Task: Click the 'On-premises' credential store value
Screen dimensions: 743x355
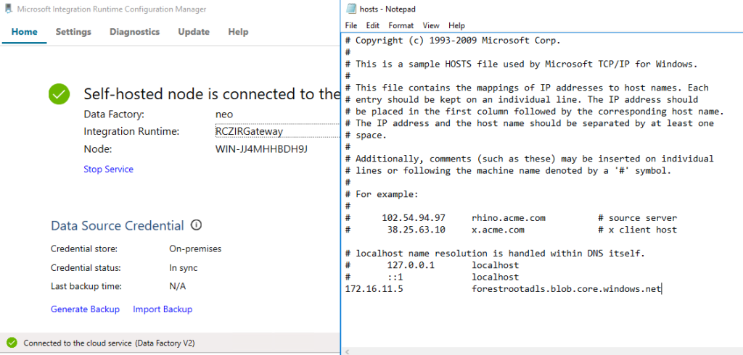Action: [195, 248]
